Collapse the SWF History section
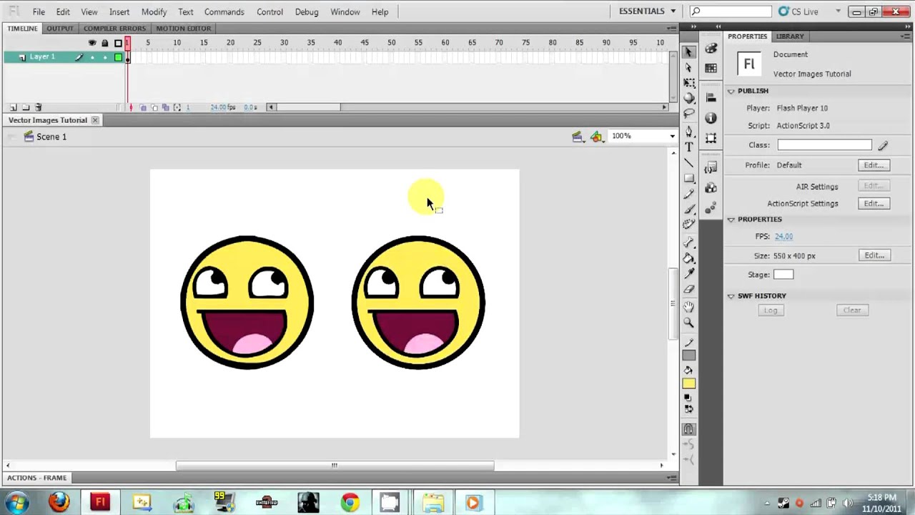 click(x=731, y=296)
